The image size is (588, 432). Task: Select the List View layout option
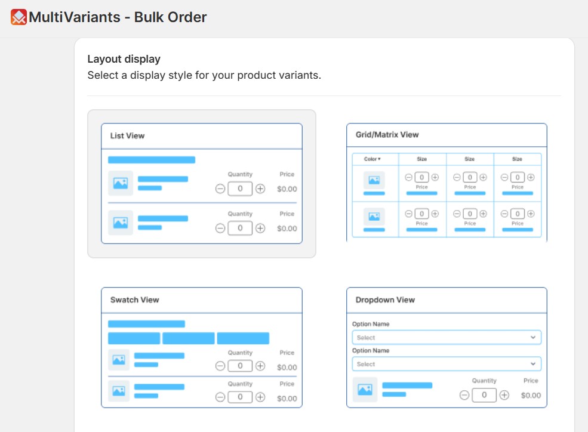pos(201,183)
